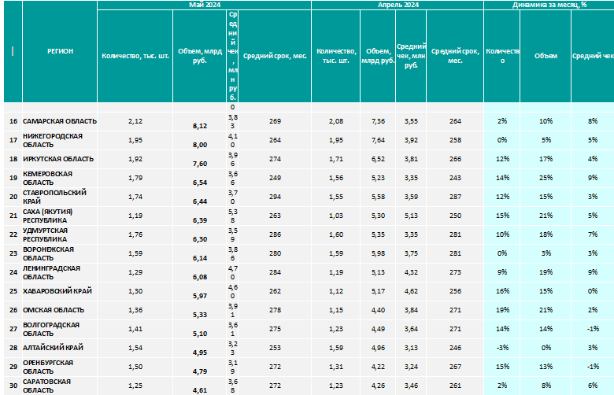Select row number 16 cell
The image size is (614, 395).
coord(13,121)
